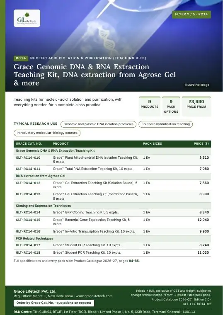Image resolution: width=223 pixels, height=315 pixels.
Task: Click the 'GRACE CAT. NO.' column header
Action: (x=29, y=144)
